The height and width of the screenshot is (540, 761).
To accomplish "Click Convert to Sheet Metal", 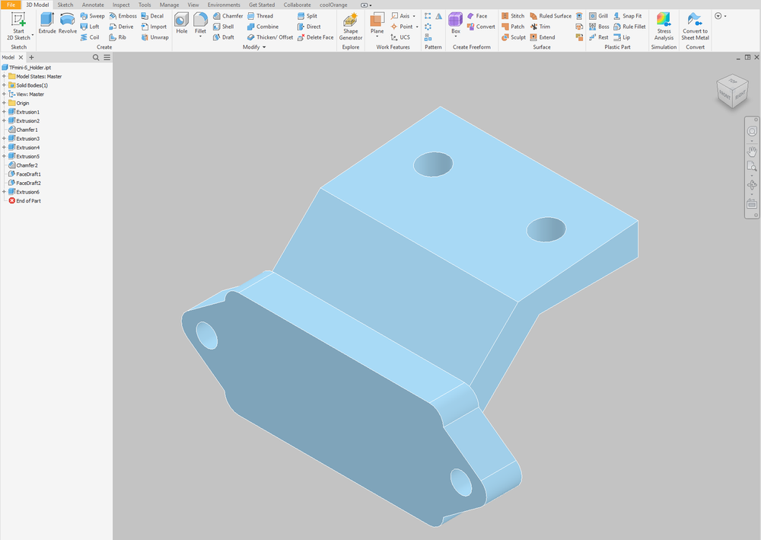I will pos(695,26).
